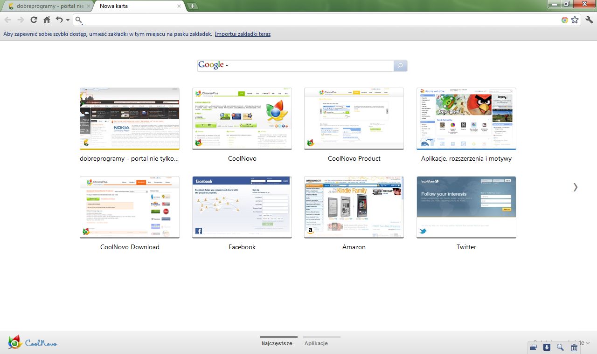Image resolution: width=597 pixels, height=354 pixels.
Task: Click the Twitter bird favicon on its thumbnail
Action: tap(423, 231)
